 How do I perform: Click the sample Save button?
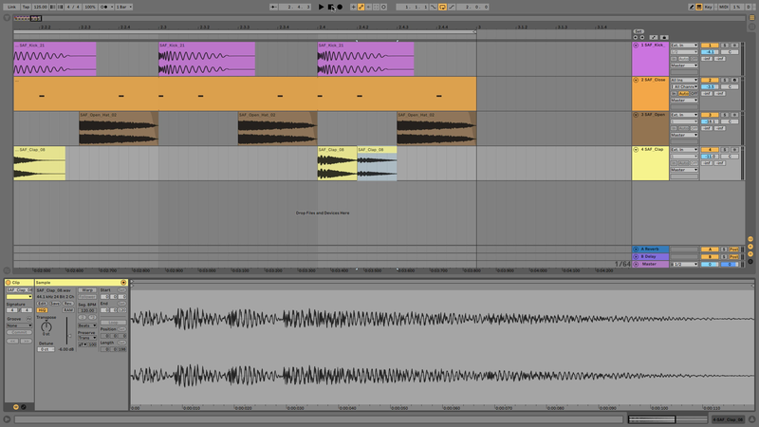tap(55, 304)
